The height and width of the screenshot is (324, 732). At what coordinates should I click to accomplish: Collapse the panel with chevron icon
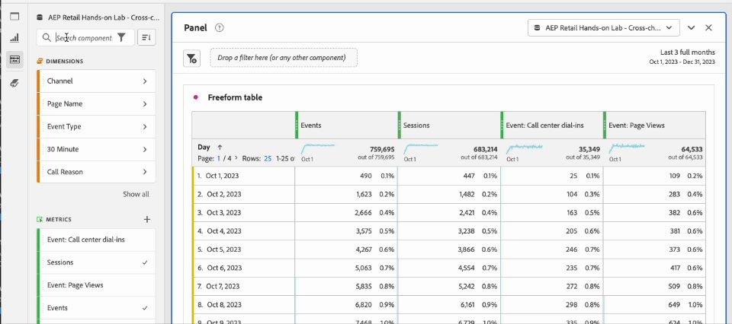692,27
